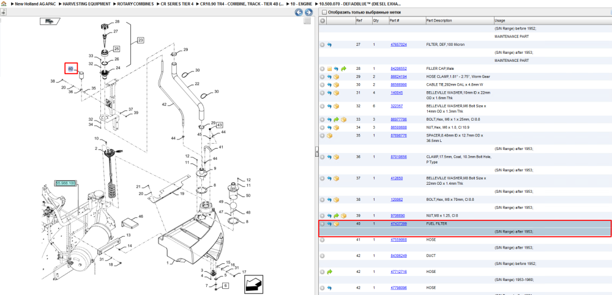
Task: Expand DUCT 84306249 plus button
Action: 323,256
